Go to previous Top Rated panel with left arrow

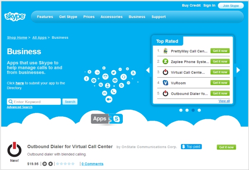point(148,70)
